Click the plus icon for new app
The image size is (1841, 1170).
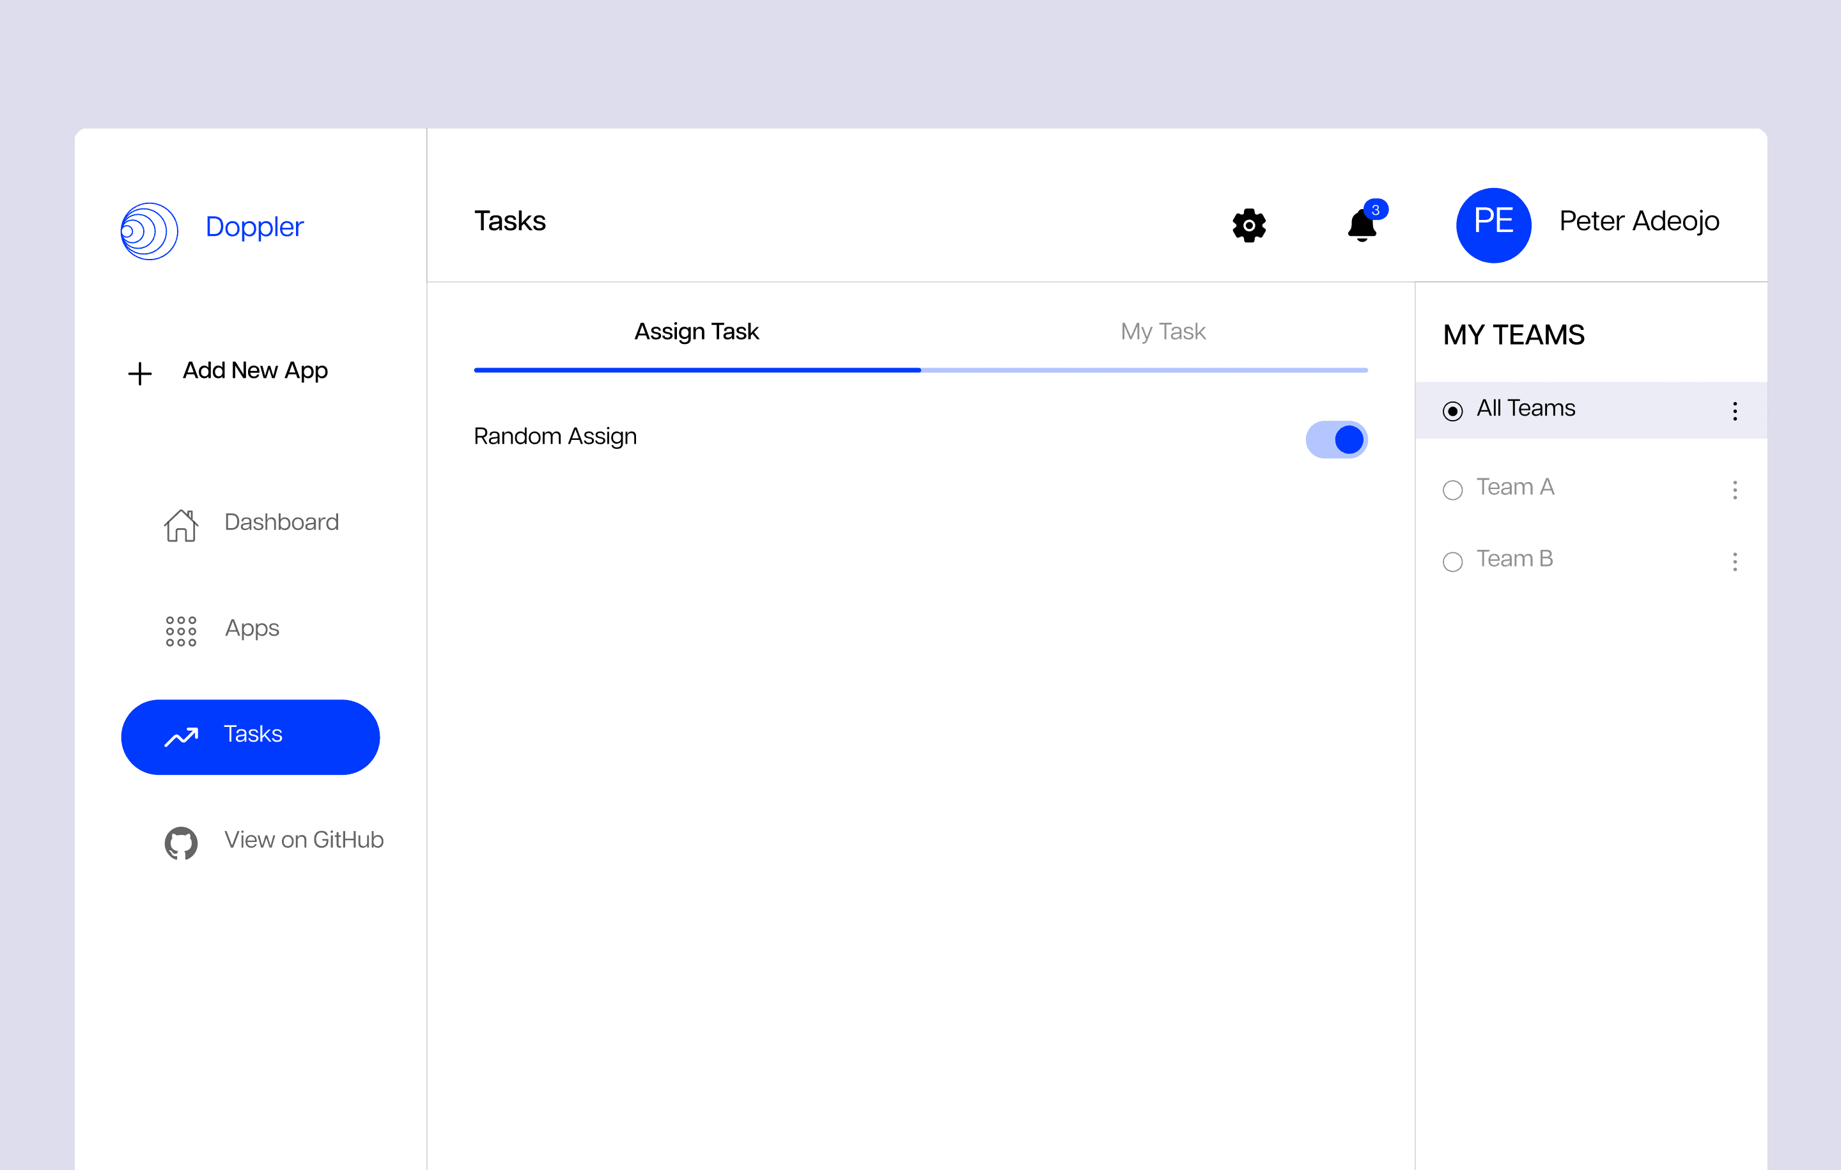[x=140, y=374]
